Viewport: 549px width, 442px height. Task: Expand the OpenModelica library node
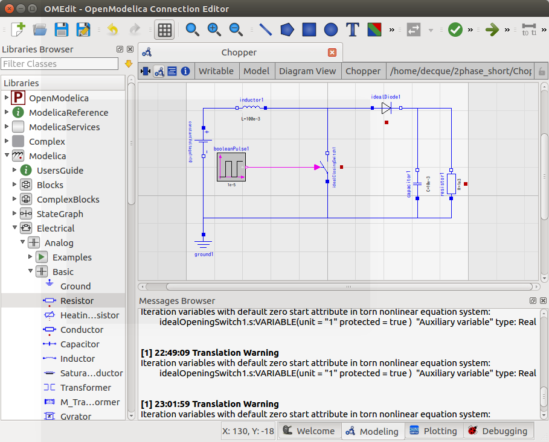click(x=6, y=98)
